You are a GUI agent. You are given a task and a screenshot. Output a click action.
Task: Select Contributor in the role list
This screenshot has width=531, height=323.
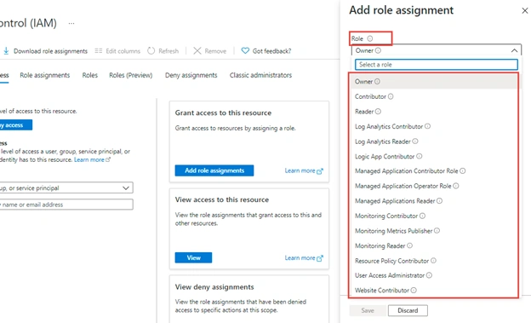[435, 96]
